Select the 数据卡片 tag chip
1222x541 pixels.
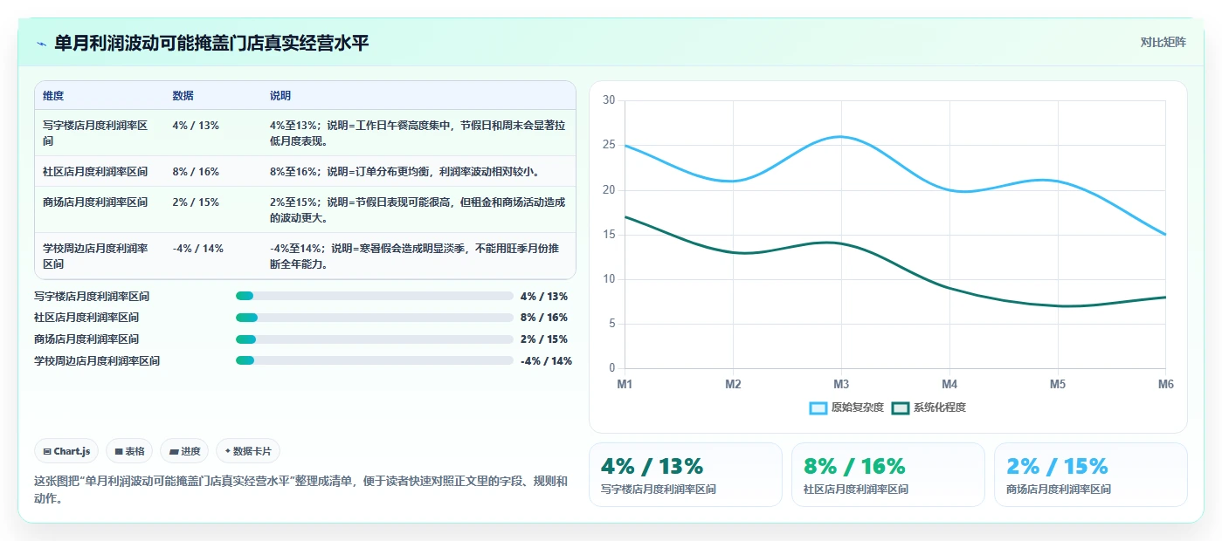click(248, 451)
